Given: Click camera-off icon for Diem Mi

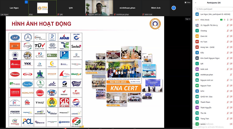Looking at the screenshot, I should click(231, 36).
